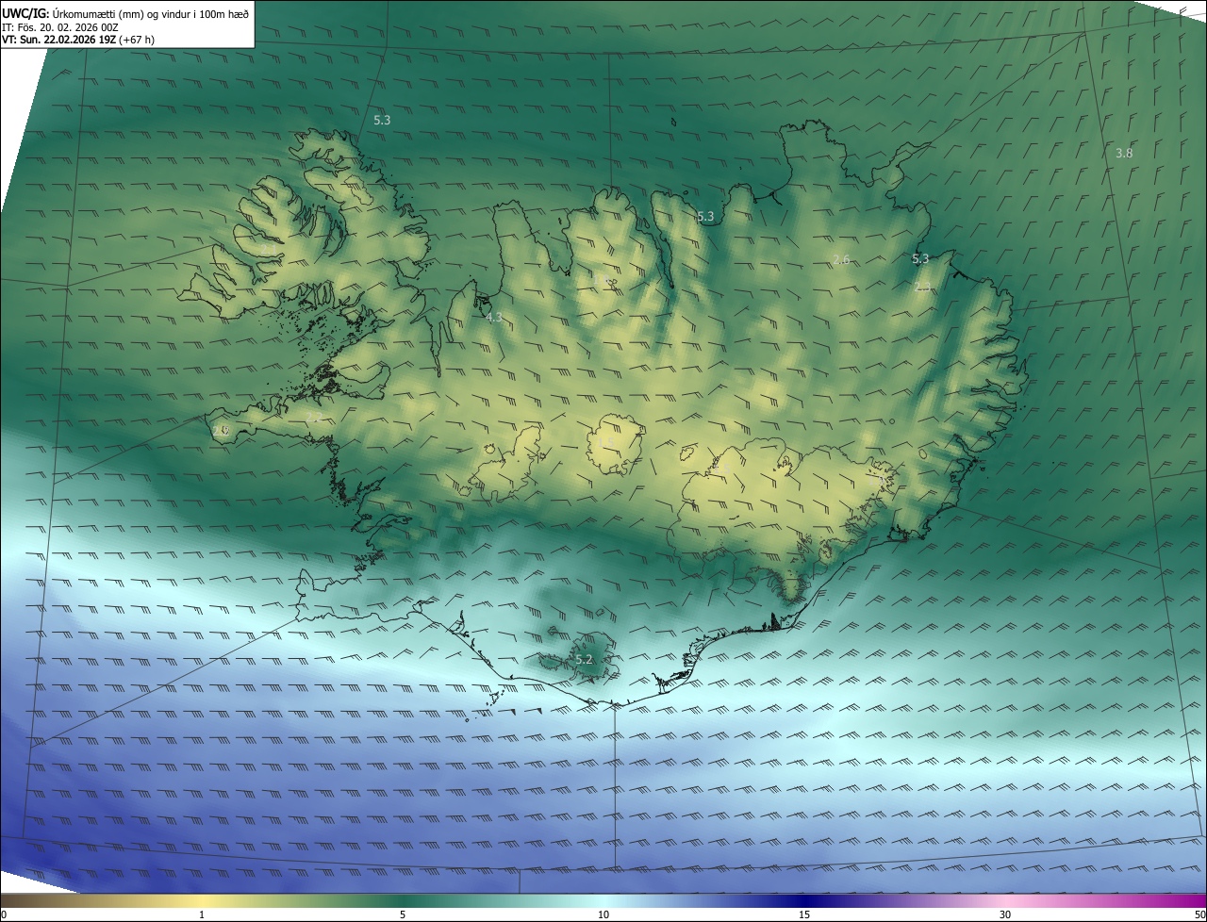The height and width of the screenshot is (922, 1207).
Task: Click the colour scale tick label "30"
Action: [1005, 914]
